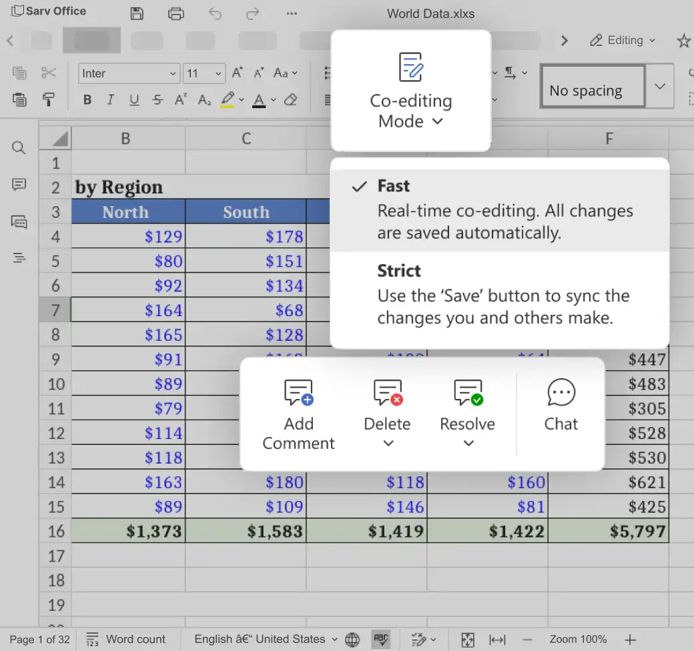
Task: Open the search magnifier in left sidebar
Action: coord(19,147)
